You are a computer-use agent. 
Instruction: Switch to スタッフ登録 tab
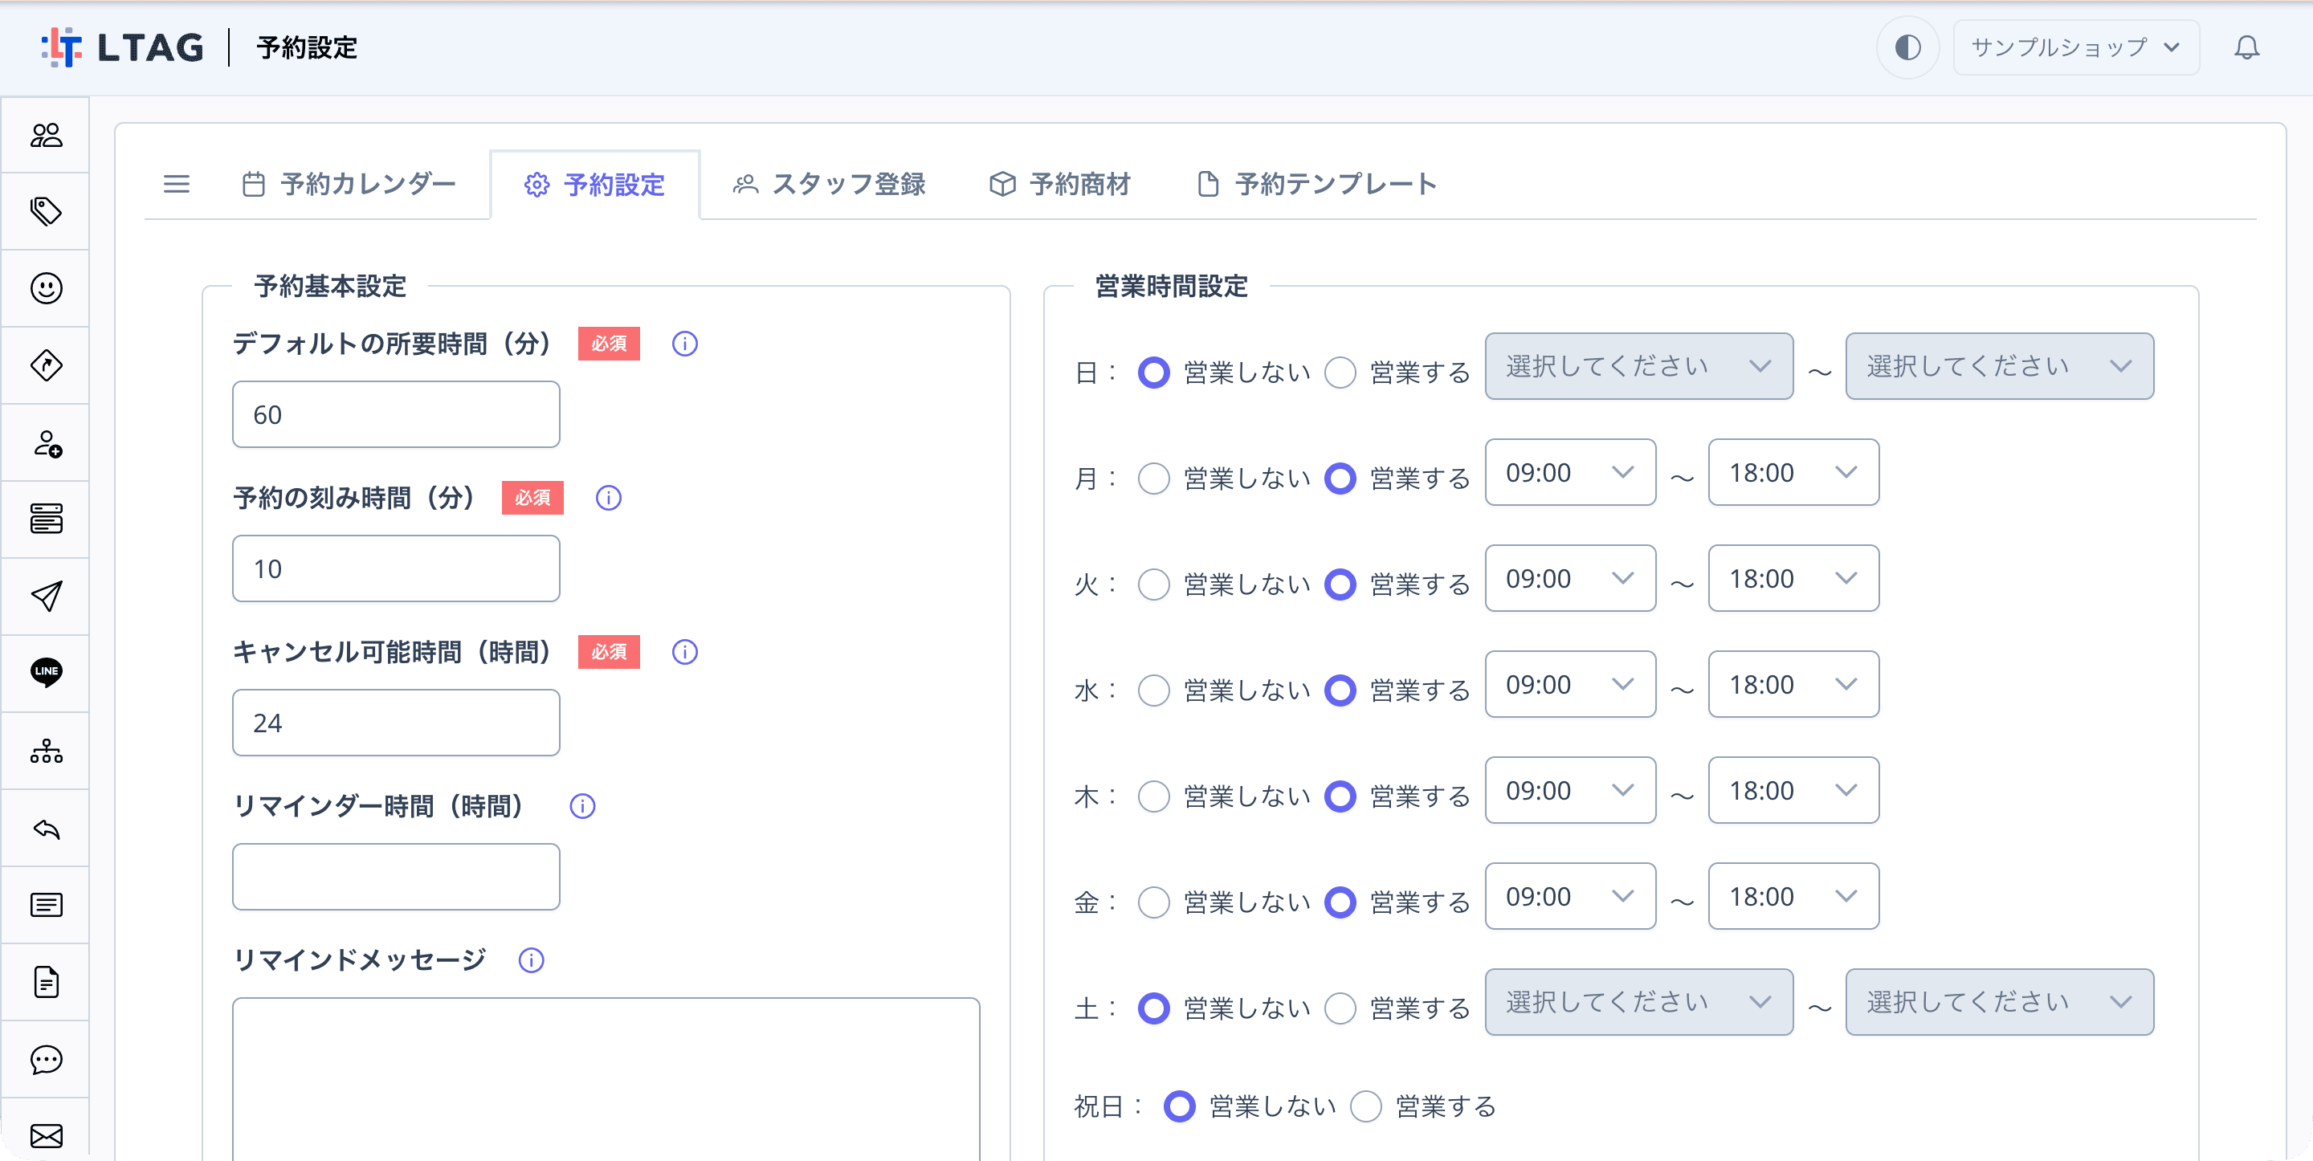[829, 184]
